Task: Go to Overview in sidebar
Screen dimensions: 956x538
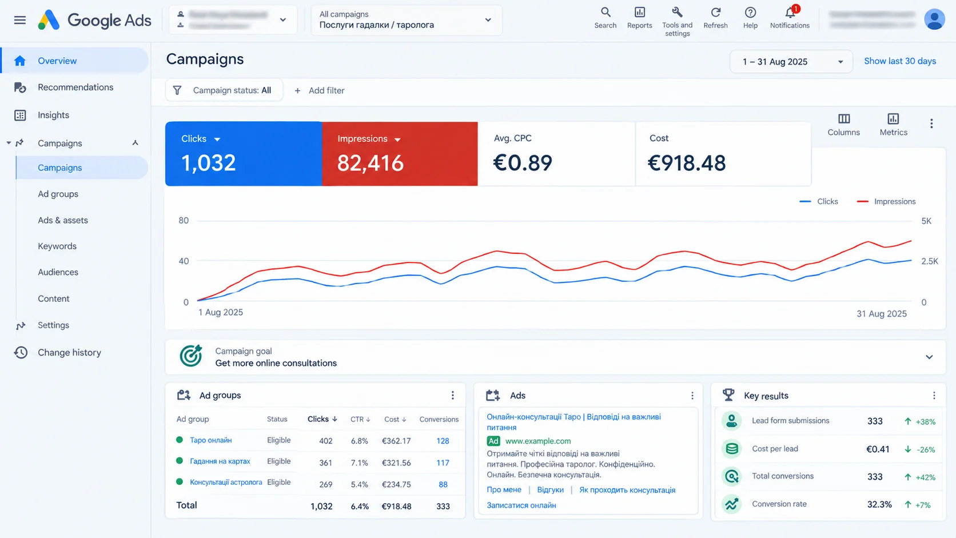Action: 75,61
